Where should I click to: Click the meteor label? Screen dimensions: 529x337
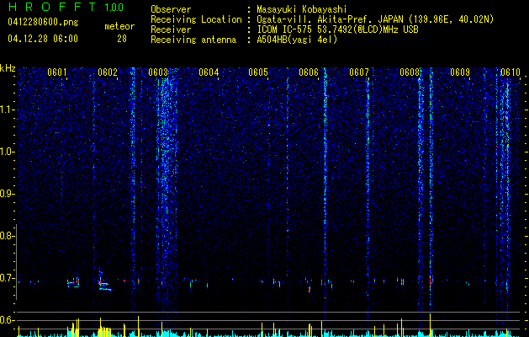point(119,26)
